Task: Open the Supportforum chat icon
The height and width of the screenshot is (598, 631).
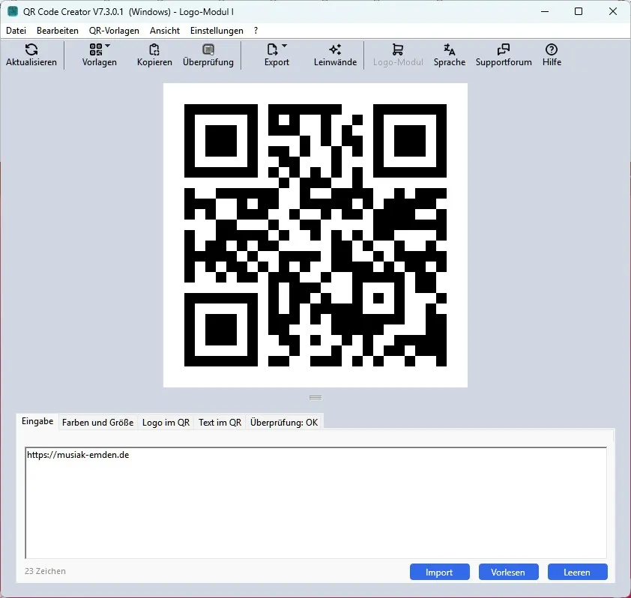Action: point(504,49)
